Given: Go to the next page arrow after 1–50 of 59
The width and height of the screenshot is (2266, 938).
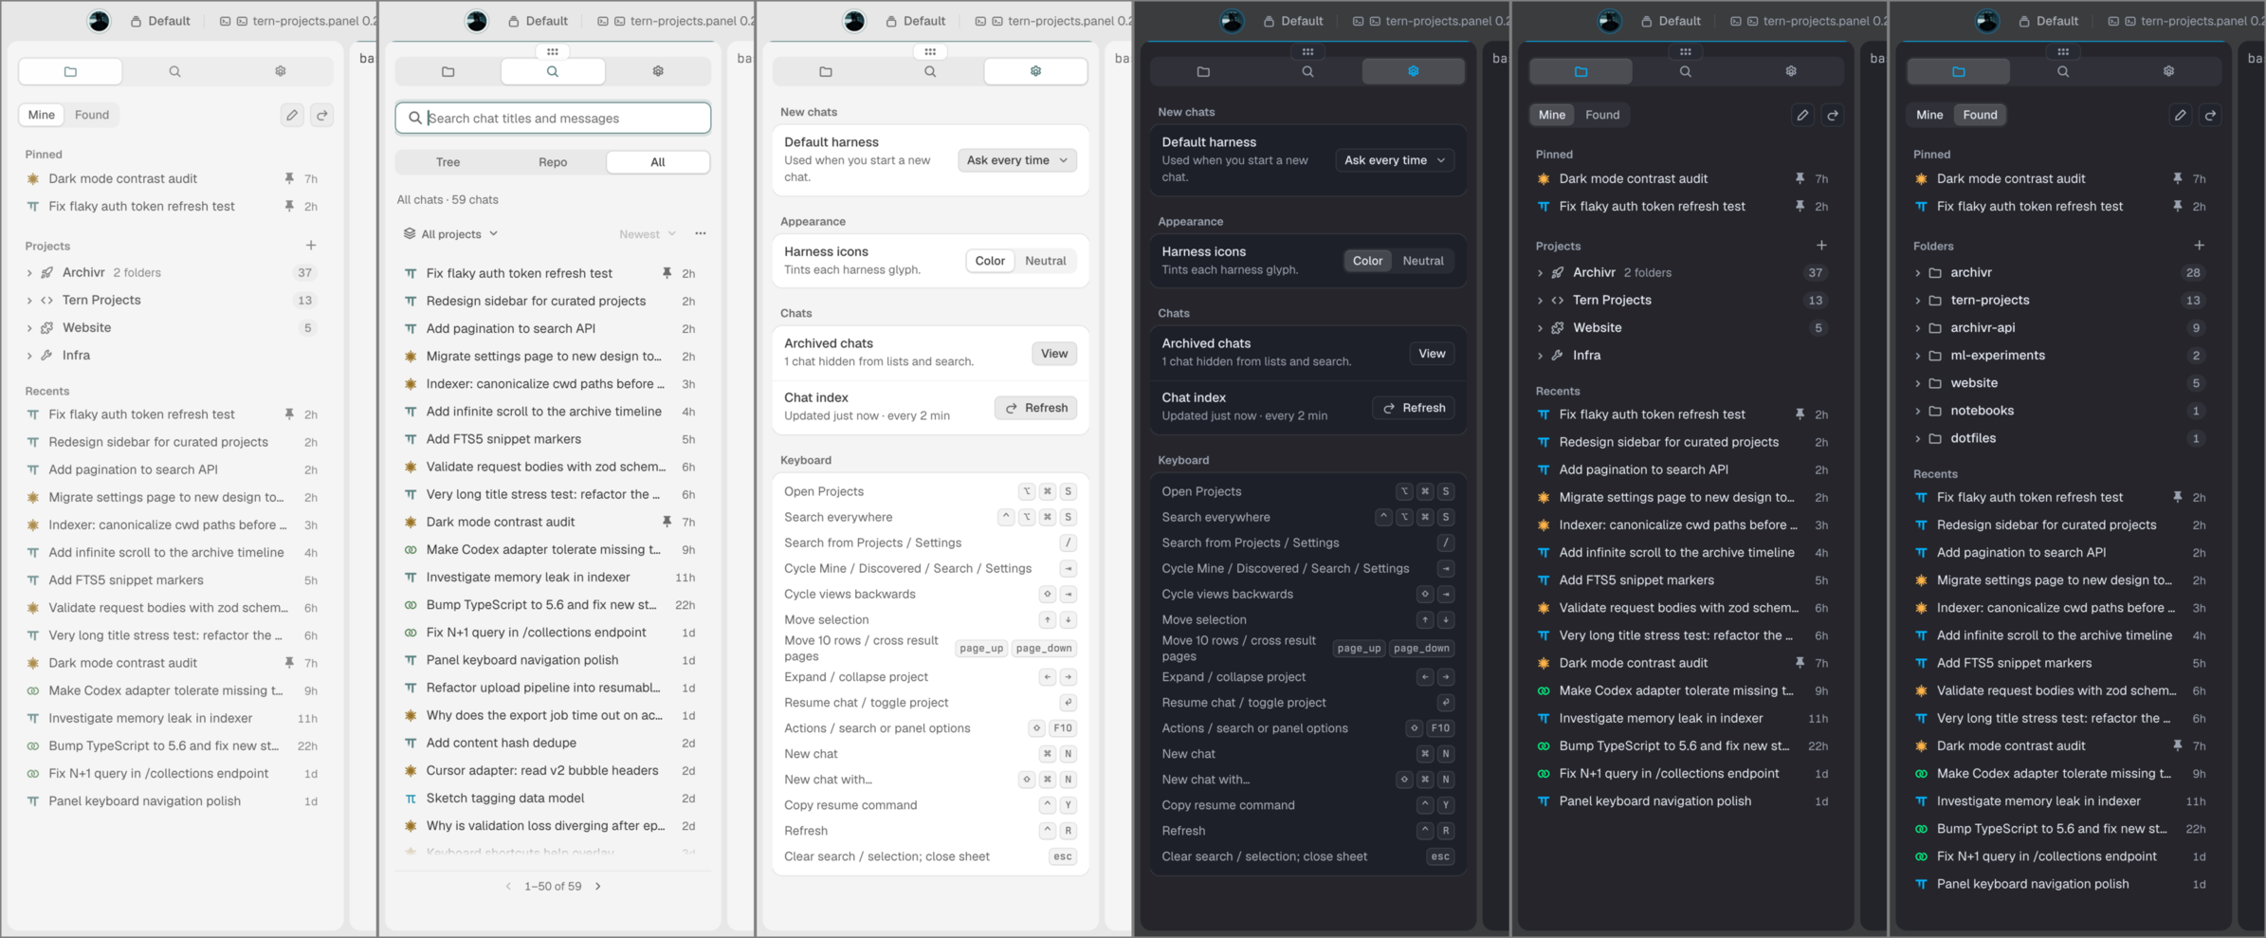Looking at the screenshot, I should [x=598, y=886].
